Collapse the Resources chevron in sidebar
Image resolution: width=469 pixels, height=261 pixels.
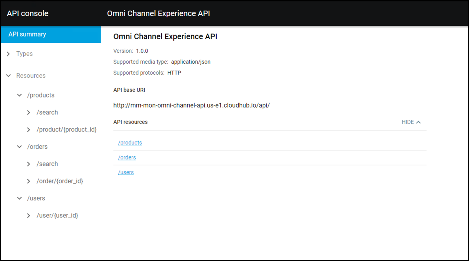9,76
